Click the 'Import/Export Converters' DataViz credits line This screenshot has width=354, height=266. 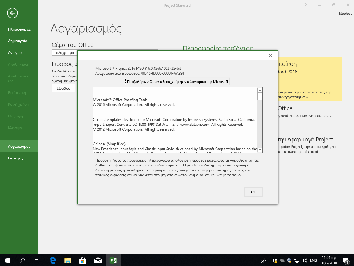168,125
